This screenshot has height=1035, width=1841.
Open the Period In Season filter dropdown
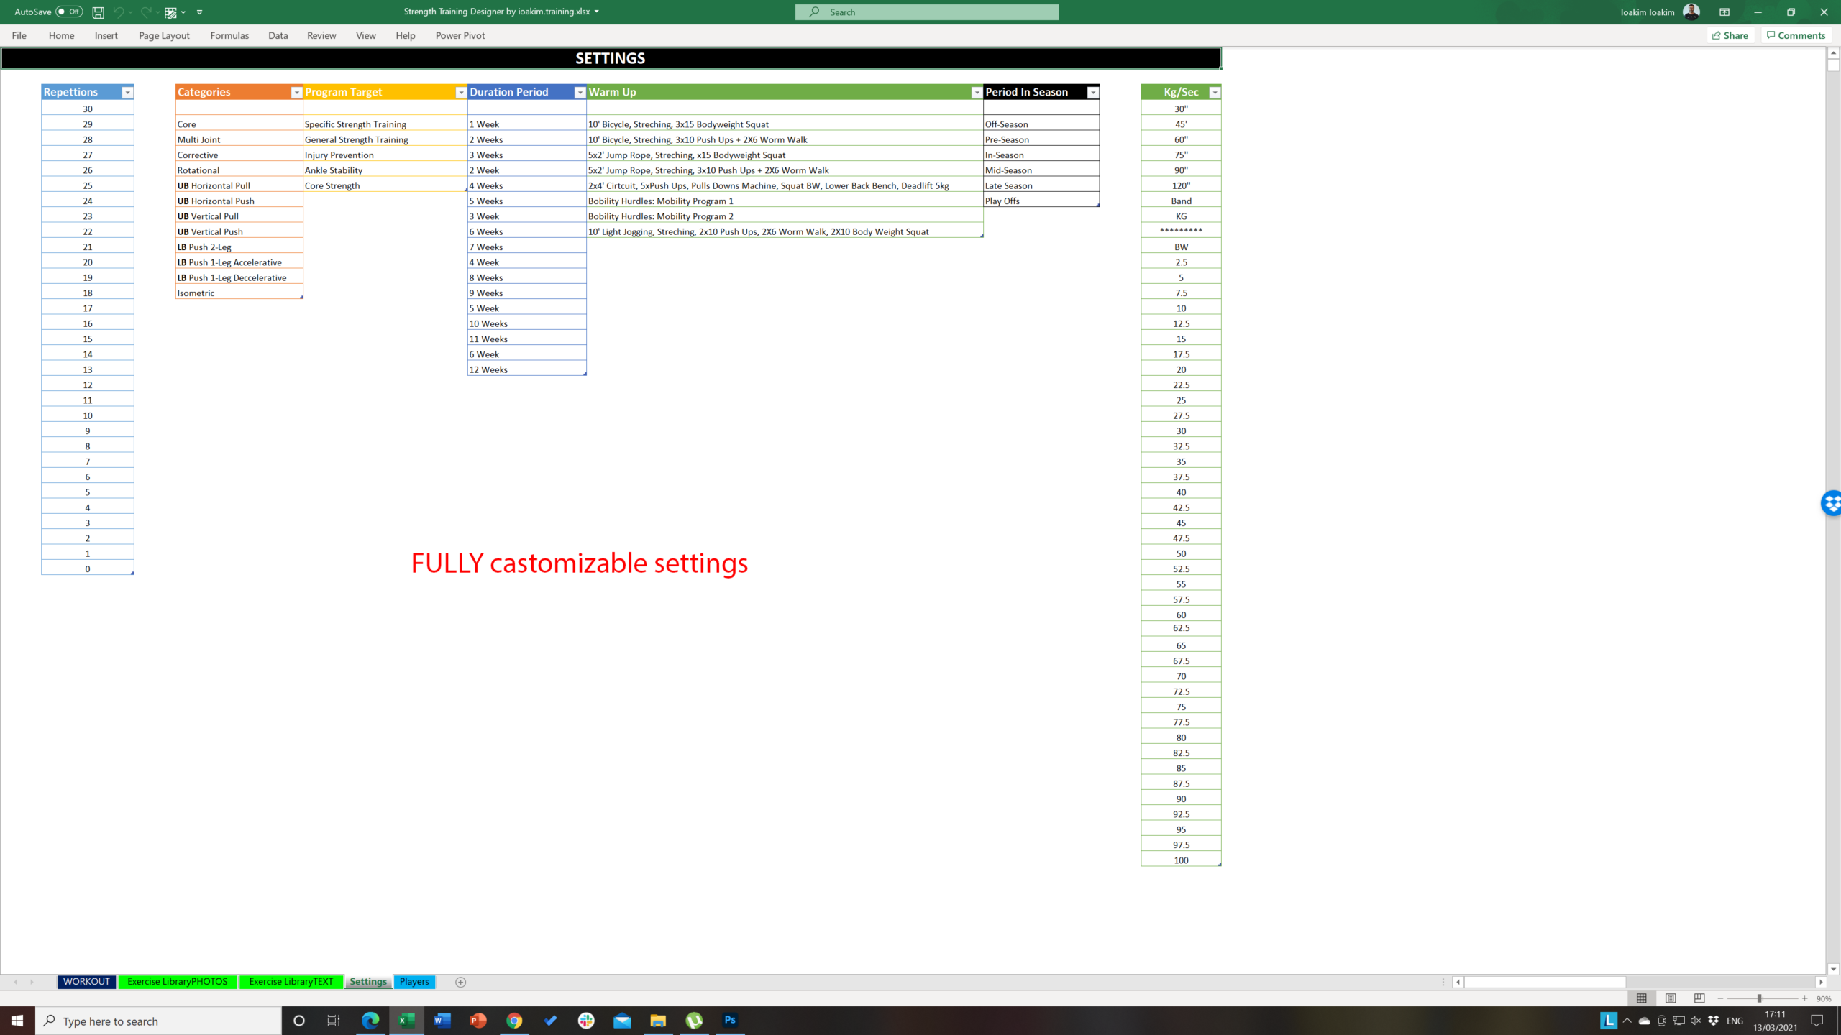click(1092, 92)
